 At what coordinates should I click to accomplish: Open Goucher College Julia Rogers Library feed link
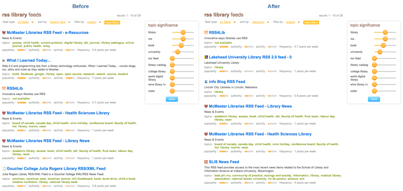pyautogui.click(x=56, y=168)
